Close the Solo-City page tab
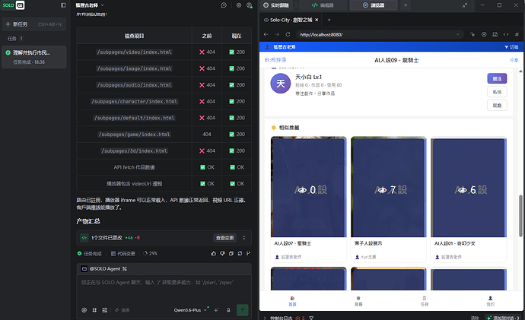This screenshot has height=320, width=525. pos(317,20)
